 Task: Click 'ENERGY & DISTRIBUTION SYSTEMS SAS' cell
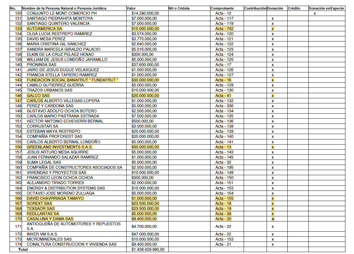[x=66, y=188]
